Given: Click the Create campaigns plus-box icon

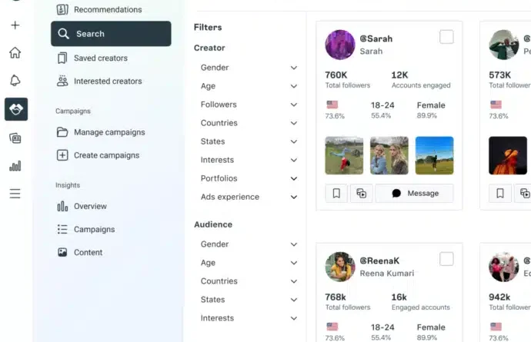Looking at the screenshot, I should tap(62, 155).
